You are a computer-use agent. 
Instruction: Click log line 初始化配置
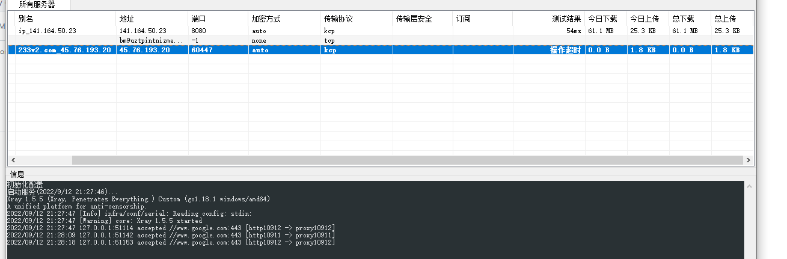[x=25, y=184]
